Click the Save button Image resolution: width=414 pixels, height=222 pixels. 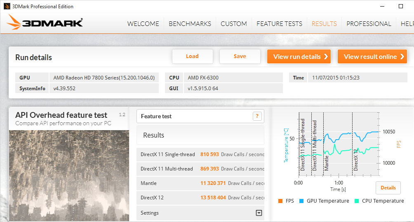pyautogui.click(x=240, y=56)
